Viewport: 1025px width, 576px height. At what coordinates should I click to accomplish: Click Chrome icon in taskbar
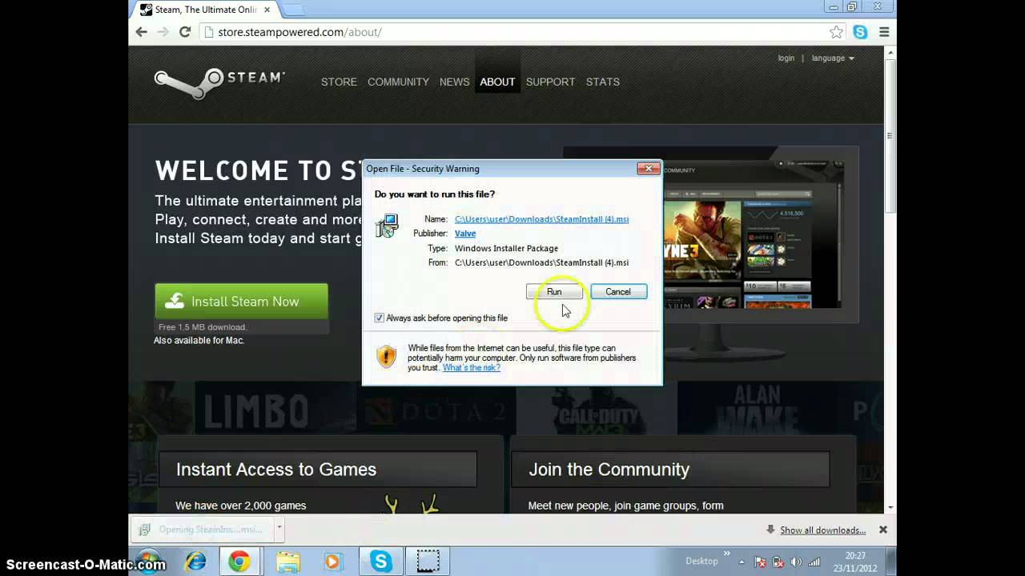[239, 562]
